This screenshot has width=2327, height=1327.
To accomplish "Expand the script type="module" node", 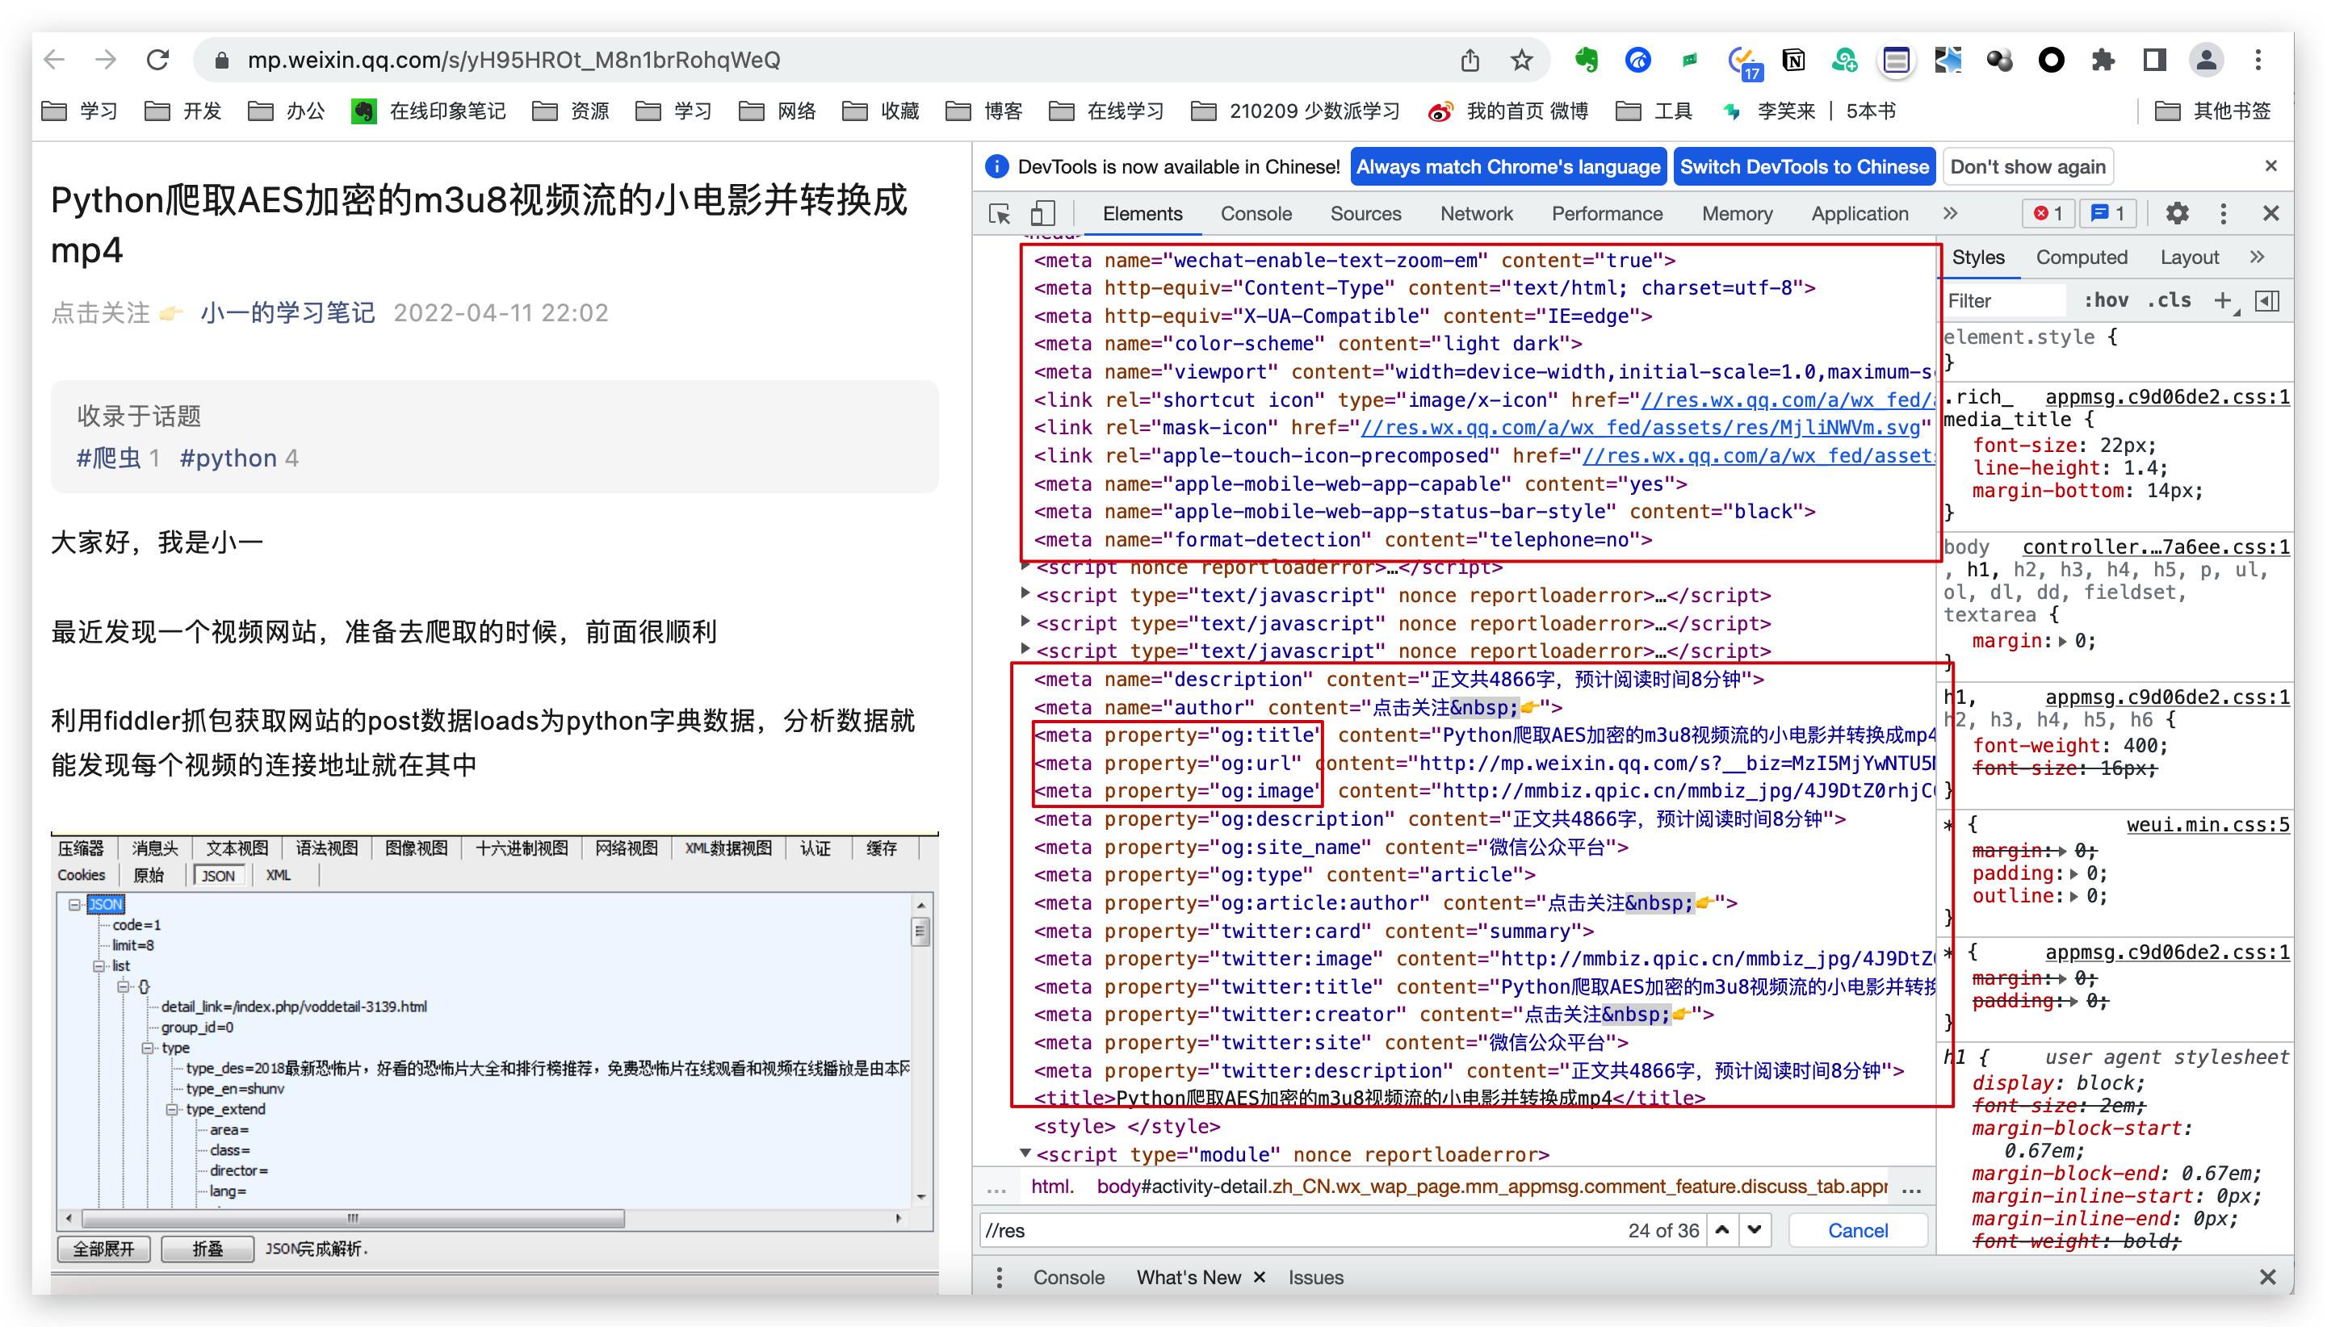I will pyautogui.click(x=1025, y=1153).
